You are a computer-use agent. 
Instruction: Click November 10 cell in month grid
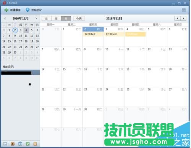(114, 57)
